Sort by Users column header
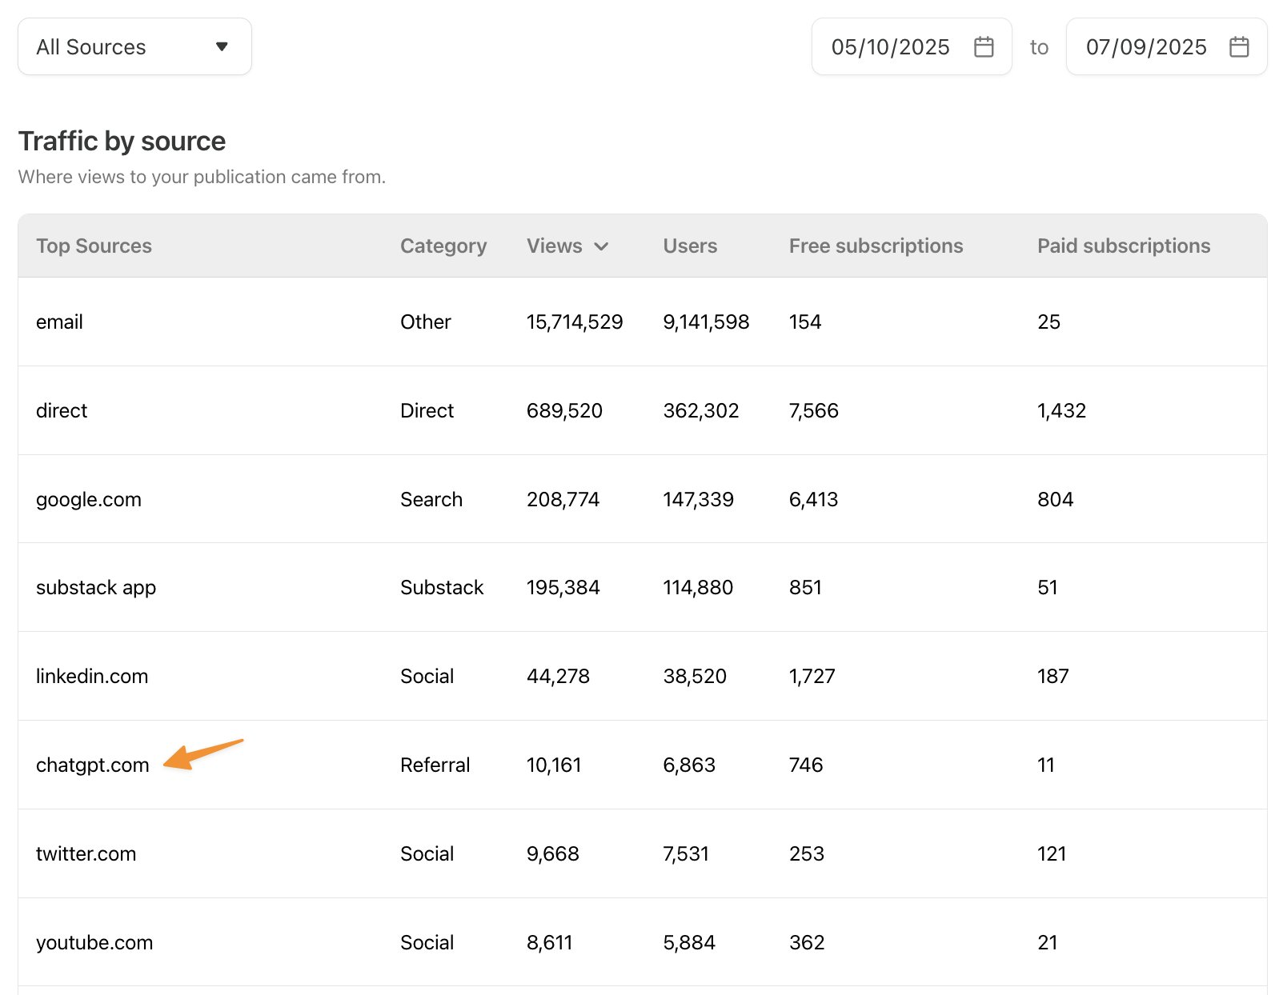Screen dimensions: 1287x995 [689, 246]
